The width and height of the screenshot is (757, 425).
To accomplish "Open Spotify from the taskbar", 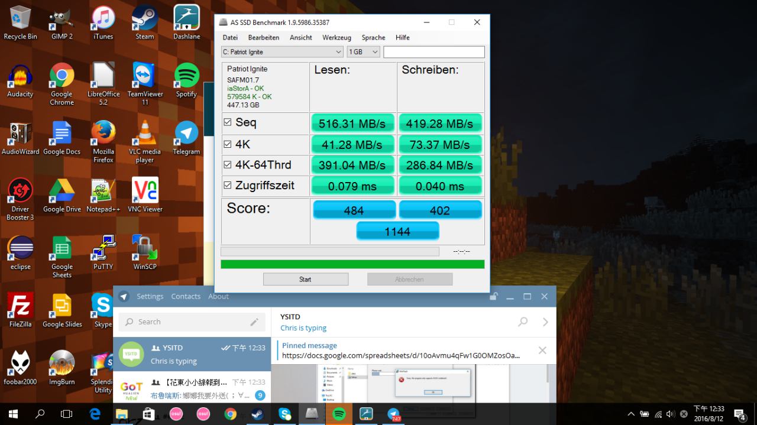I will pyautogui.click(x=339, y=414).
